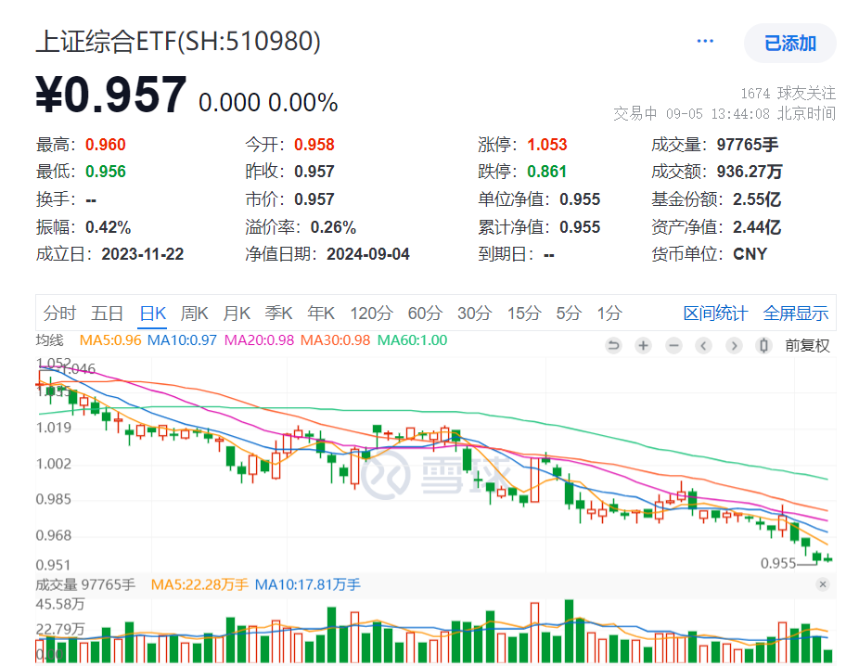Viewport: 859px width, 666px height.
Task: Click the 净值日期 date 2024-09-04
Action: (367, 254)
